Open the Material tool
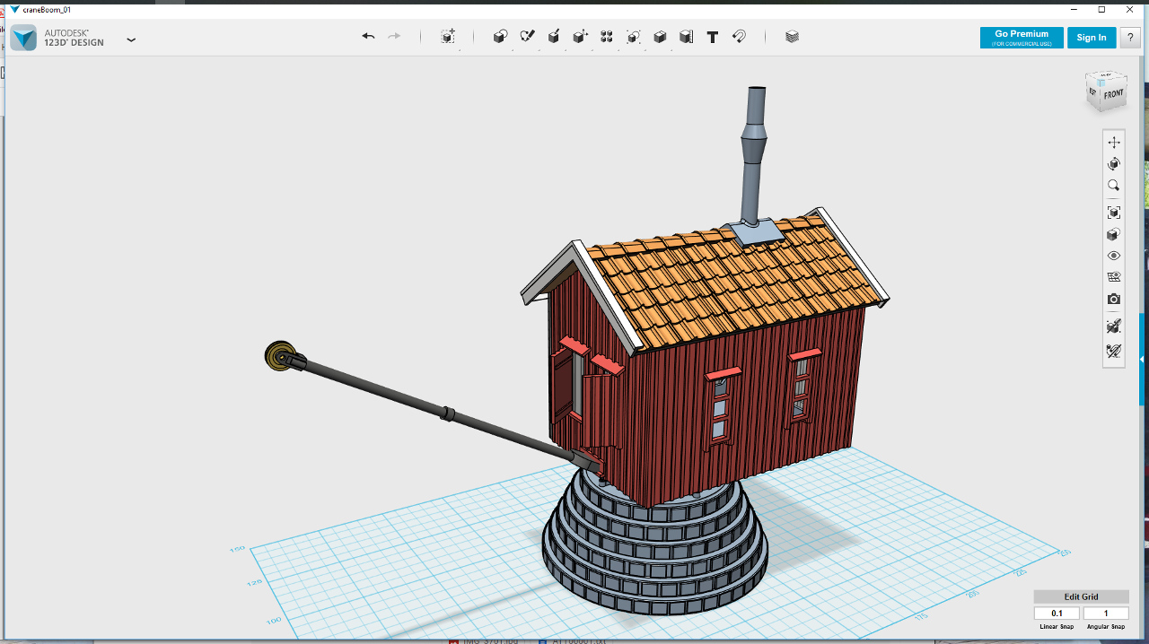The height and width of the screenshot is (644, 1149). coord(792,37)
